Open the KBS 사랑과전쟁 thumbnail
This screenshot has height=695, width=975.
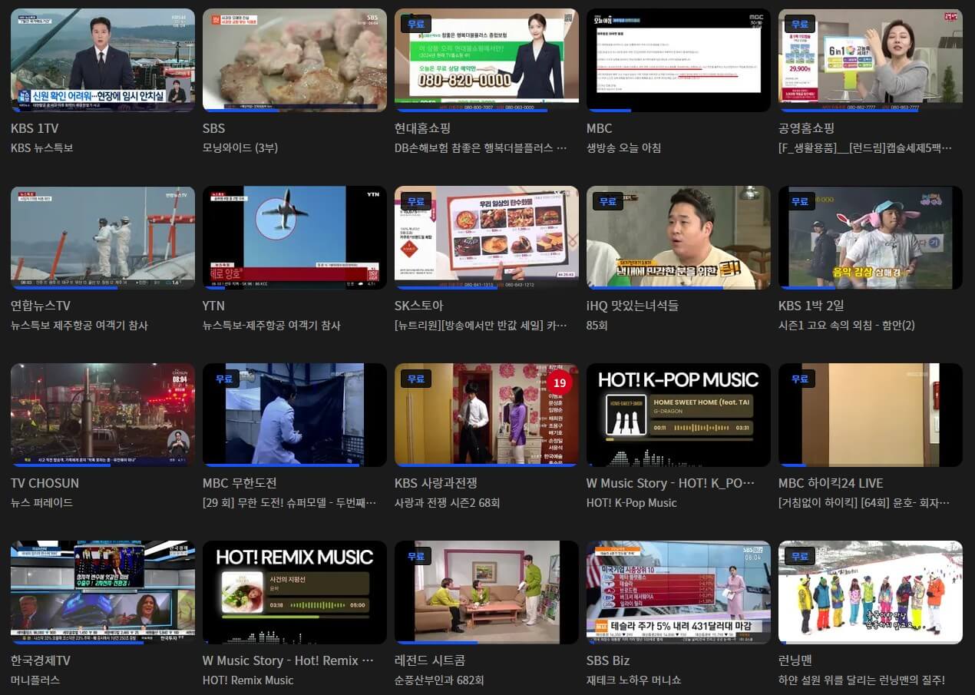pos(487,415)
